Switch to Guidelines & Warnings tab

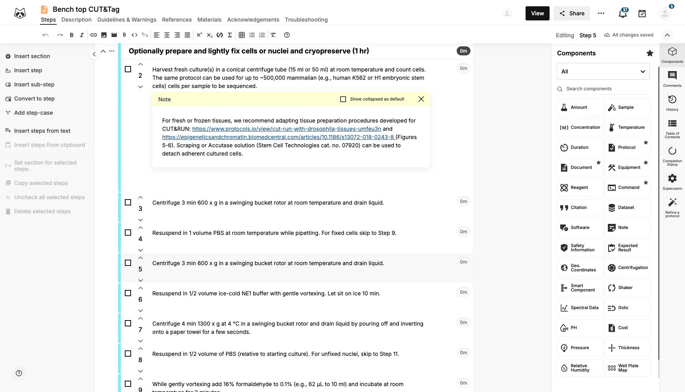(127, 20)
